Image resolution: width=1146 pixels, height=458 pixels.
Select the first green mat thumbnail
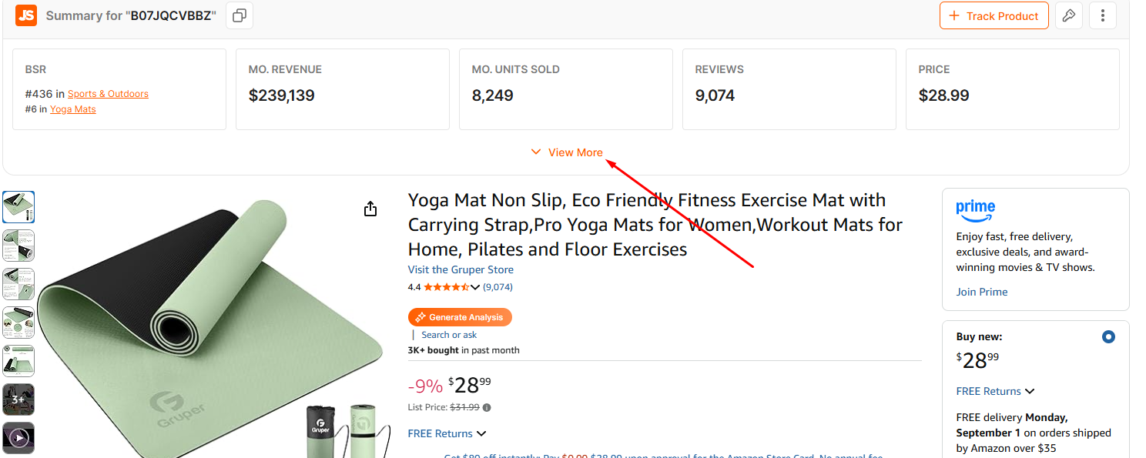[18, 207]
